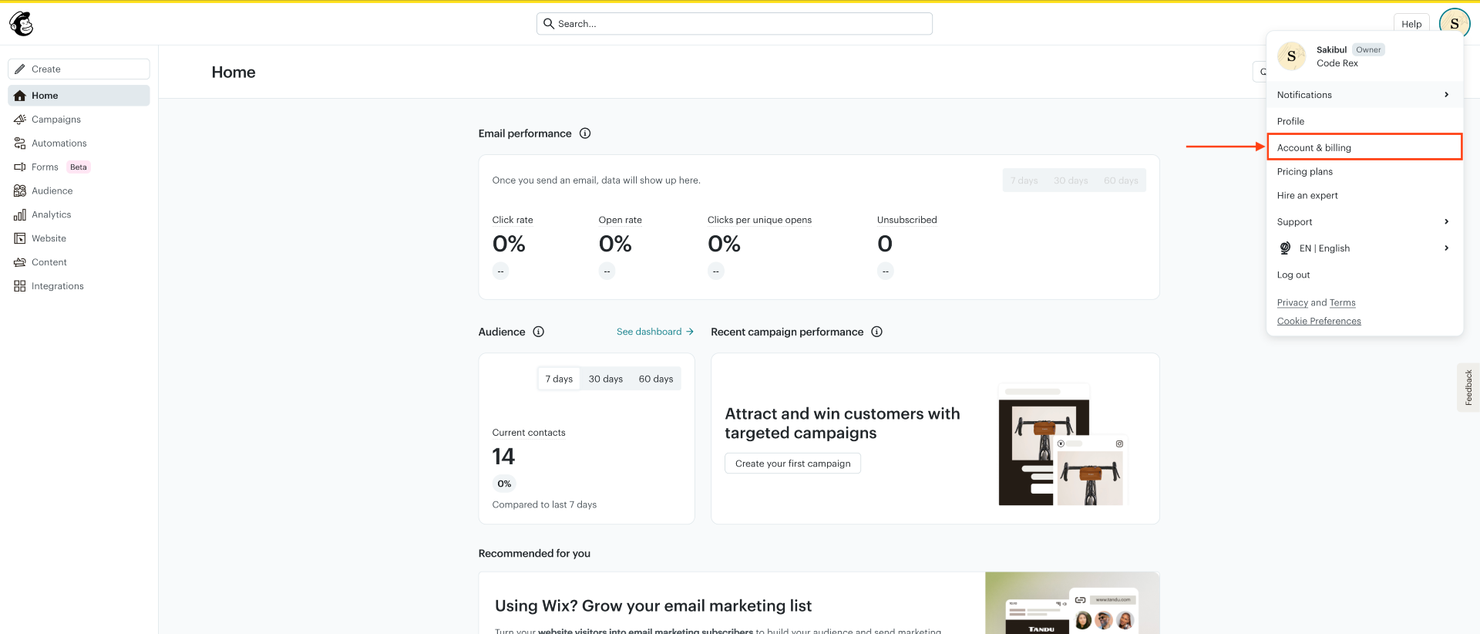Click the Integrations grid icon
Screen dimensions: 1480x634
[x=20, y=286]
